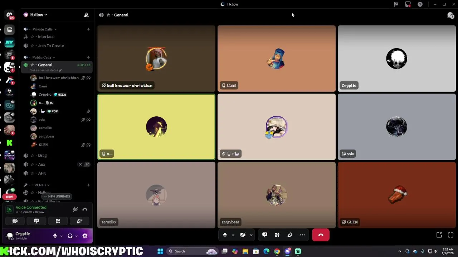Check the voice connection signal icon
The image size is (458, 257).
[x=10, y=210]
